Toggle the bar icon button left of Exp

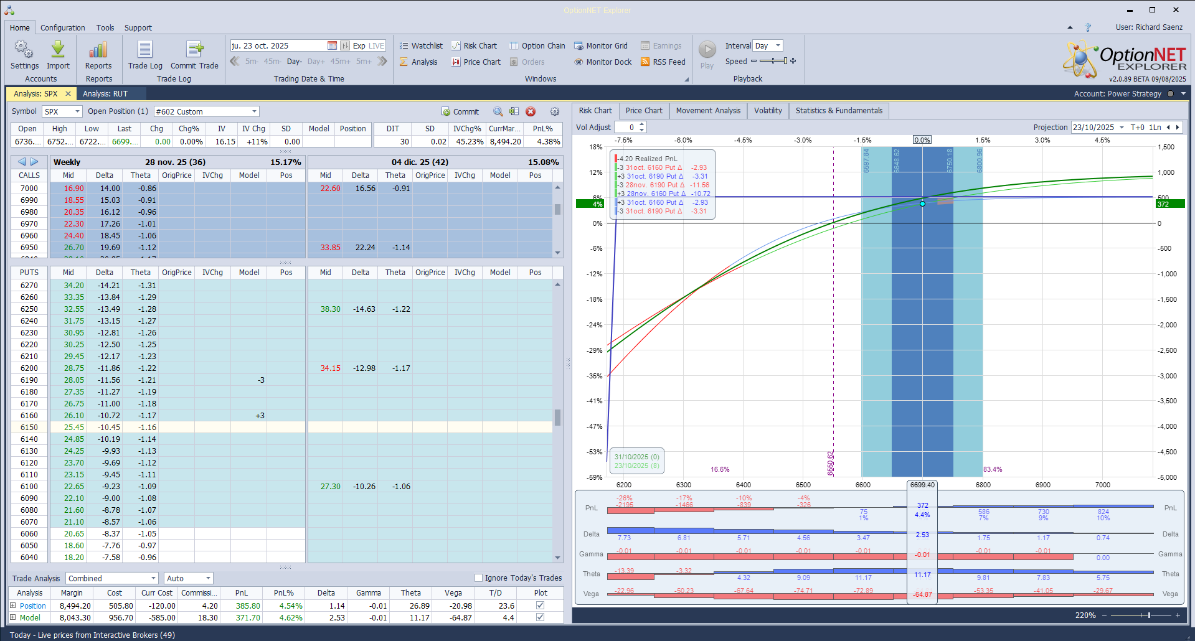345,45
